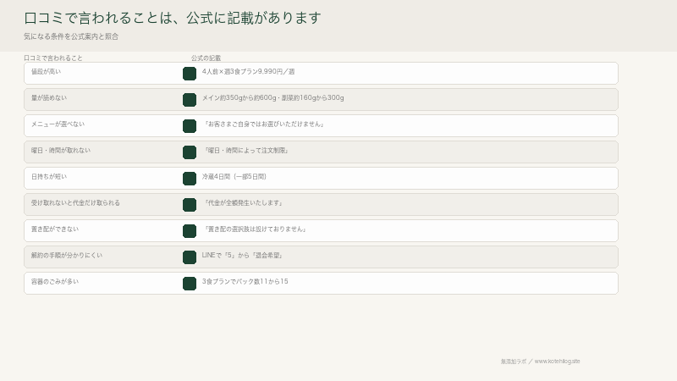
Task: Select the 日持ちが短い label
Action: click(49, 177)
